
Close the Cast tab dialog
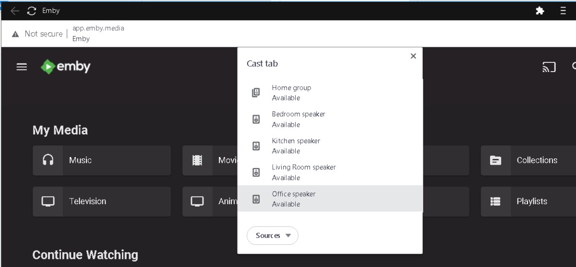tap(413, 56)
